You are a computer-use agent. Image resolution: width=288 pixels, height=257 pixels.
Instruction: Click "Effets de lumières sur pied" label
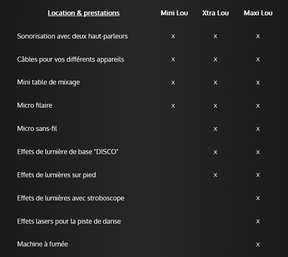[57, 175]
